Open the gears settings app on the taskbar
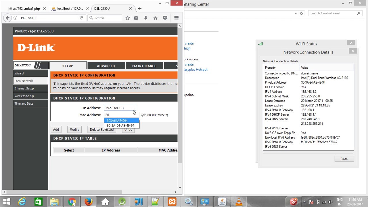The width and height of the screenshot is (368, 207). tap(189, 202)
